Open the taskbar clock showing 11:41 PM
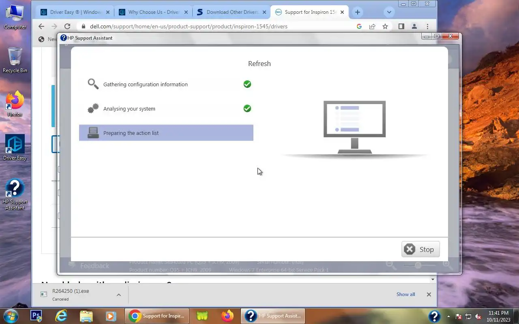The image size is (519, 324). pyautogui.click(x=498, y=316)
